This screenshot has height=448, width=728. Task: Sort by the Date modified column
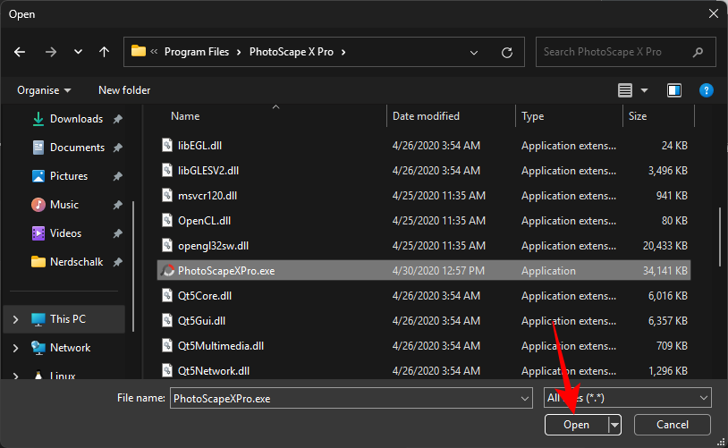(426, 116)
